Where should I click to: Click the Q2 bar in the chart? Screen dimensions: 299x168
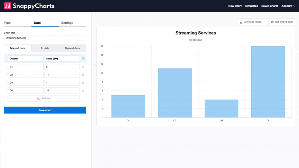coord(175,93)
